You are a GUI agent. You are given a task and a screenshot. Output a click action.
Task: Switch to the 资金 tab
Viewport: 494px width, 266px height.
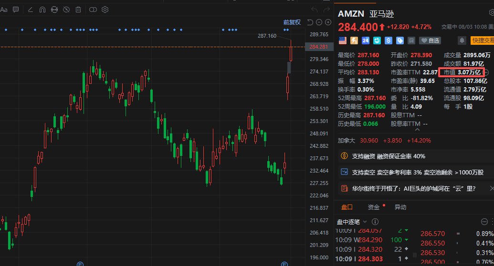click(x=374, y=207)
